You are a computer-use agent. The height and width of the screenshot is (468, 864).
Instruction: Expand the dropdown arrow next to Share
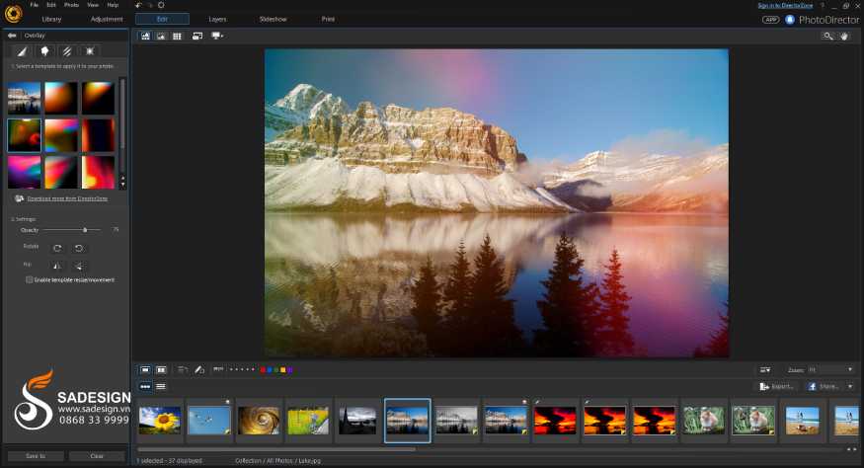[x=850, y=386]
